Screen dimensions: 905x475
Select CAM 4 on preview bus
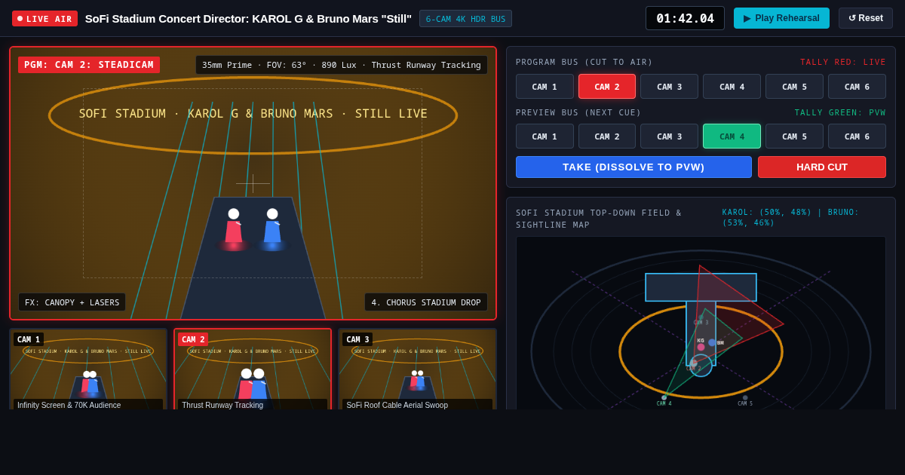tap(732, 136)
